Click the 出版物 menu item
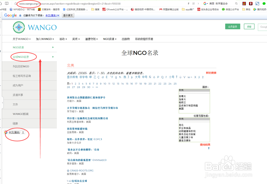The height and width of the screenshot is (184, 267). [x=125, y=39]
